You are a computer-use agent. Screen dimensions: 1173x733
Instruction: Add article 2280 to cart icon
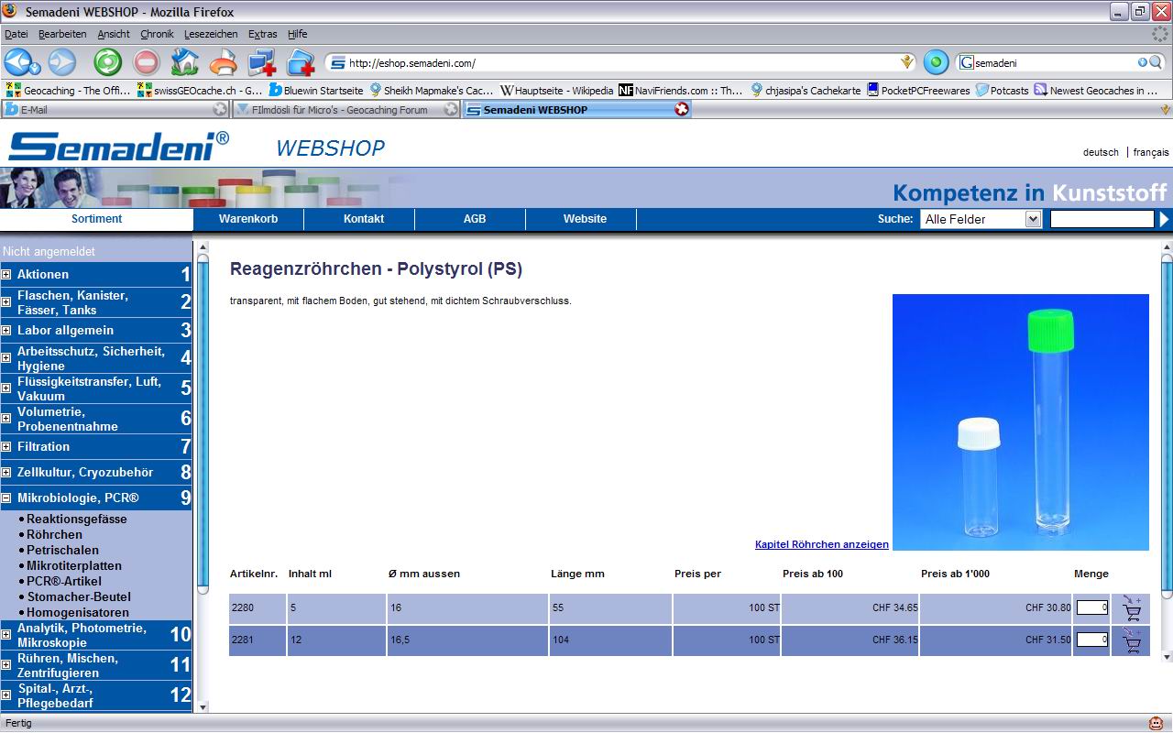1132,607
